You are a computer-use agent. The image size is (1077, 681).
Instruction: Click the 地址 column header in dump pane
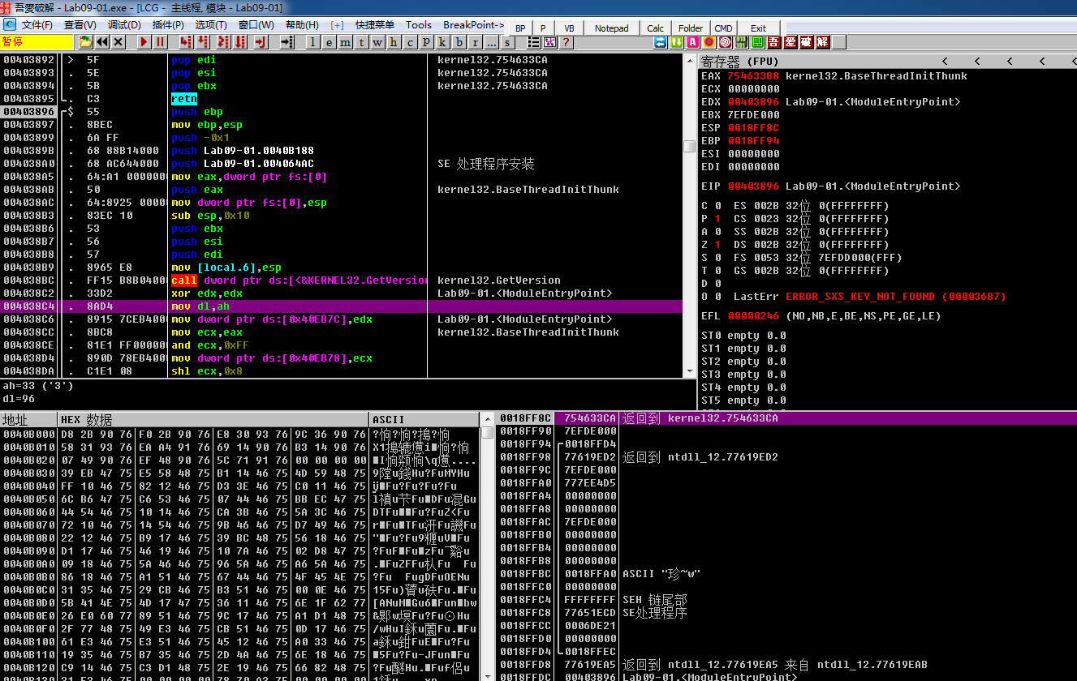28,420
